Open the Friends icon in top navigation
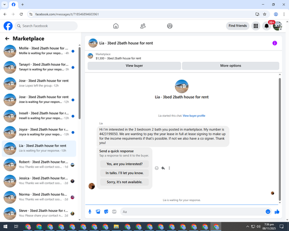289x231 pixels. [x=143, y=26]
